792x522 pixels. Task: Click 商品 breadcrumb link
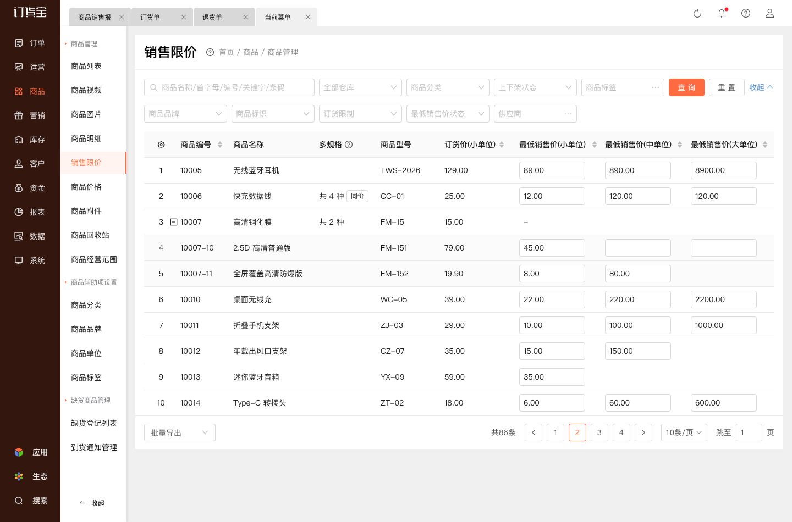tap(251, 52)
